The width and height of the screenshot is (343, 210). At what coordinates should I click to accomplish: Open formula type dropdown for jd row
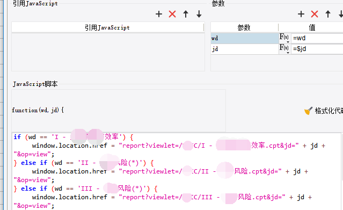tap(284, 49)
